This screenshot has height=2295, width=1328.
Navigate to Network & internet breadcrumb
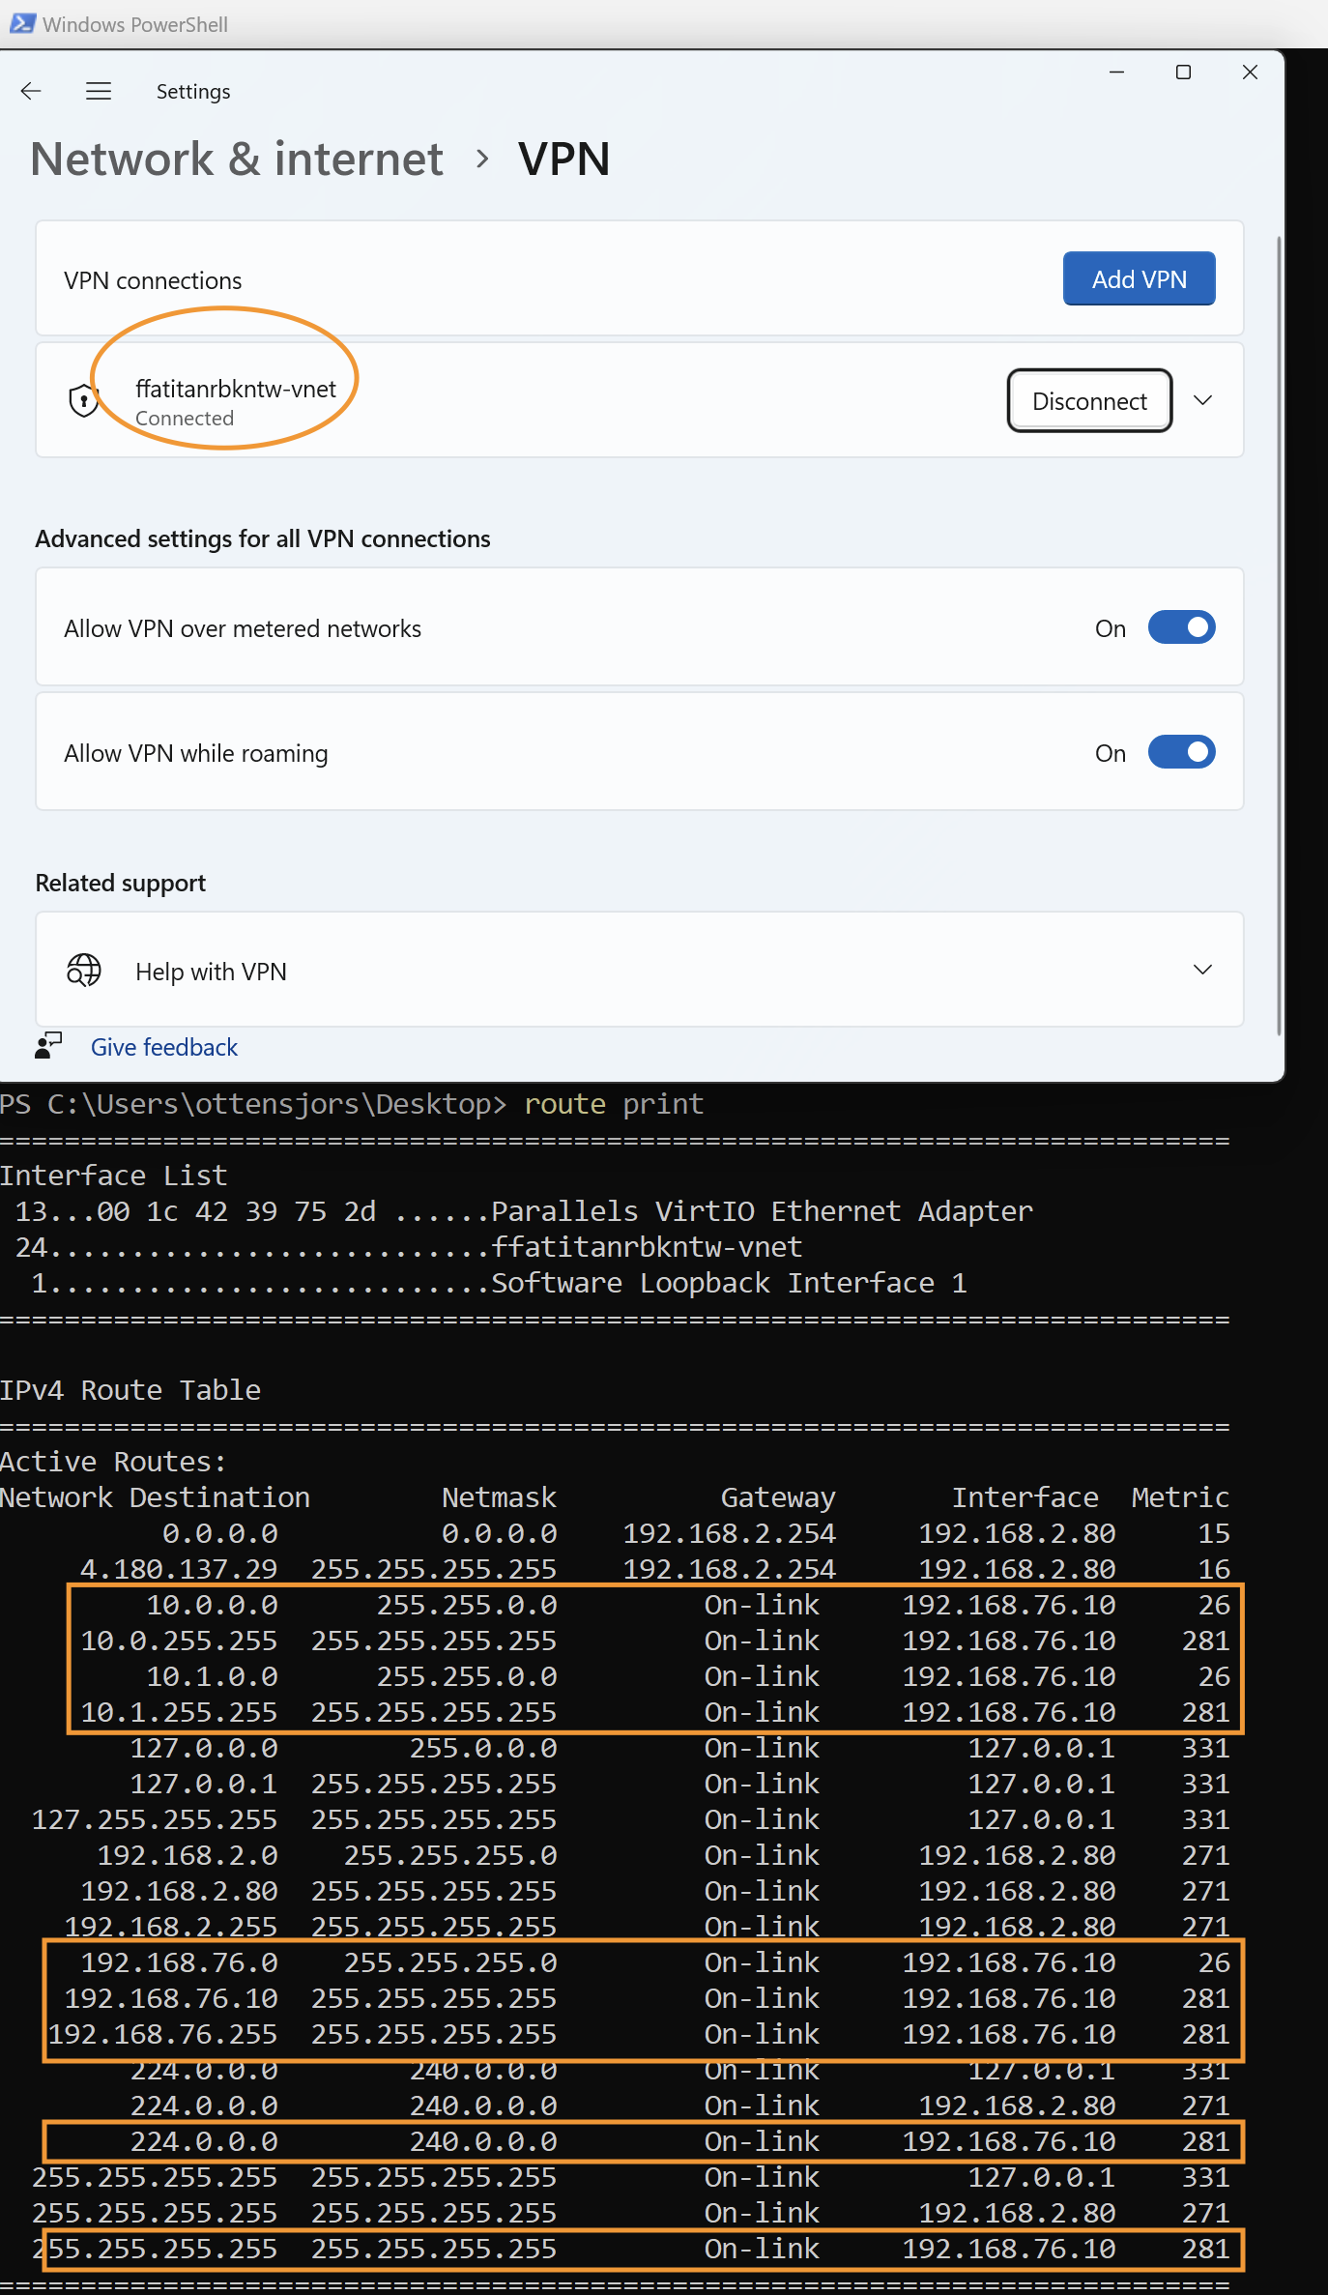pos(237,159)
